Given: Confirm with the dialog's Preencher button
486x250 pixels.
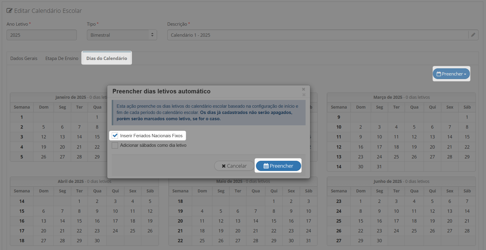Looking at the screenshot, I should point(278,166).
